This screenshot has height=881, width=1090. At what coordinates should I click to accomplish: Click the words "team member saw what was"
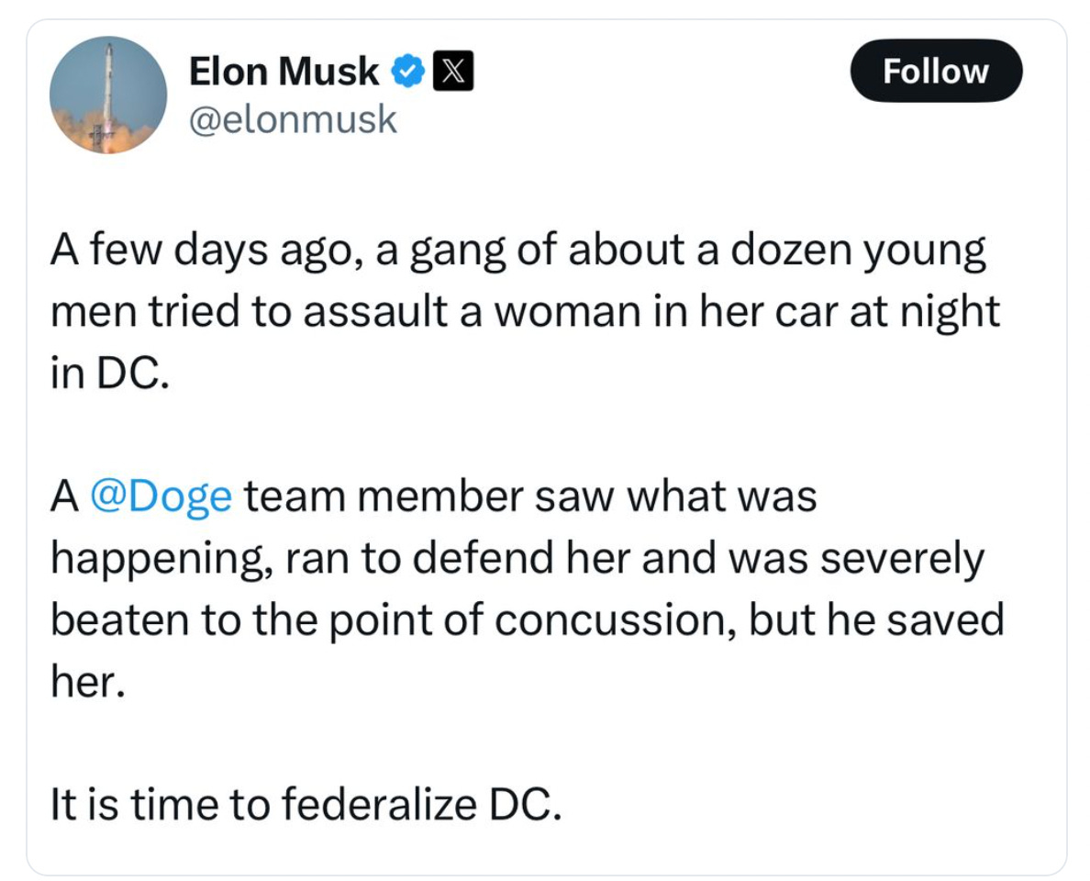(x=529, y=496)
